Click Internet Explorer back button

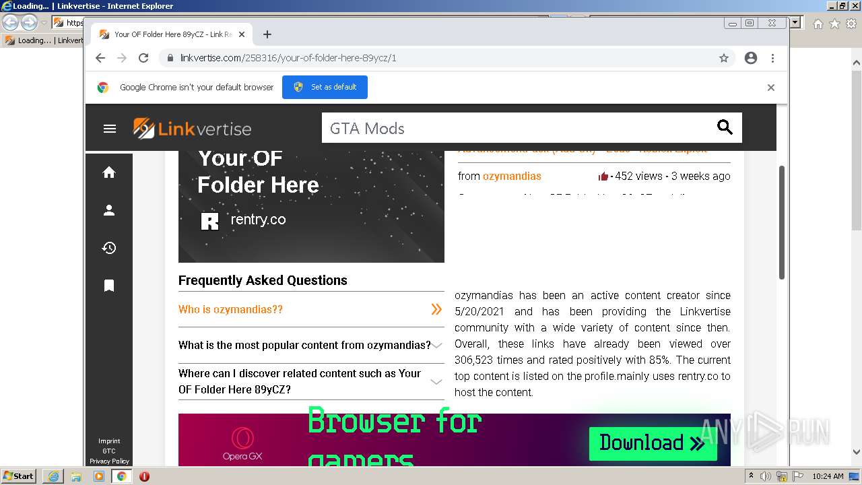tap(11, 23)
